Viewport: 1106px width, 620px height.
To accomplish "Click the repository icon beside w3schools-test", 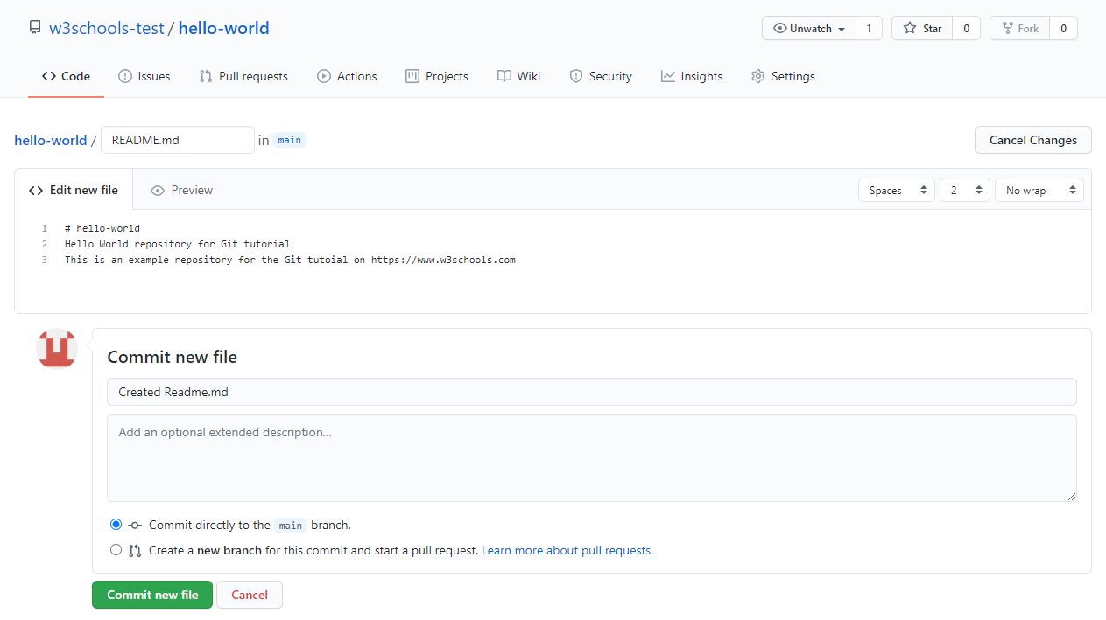I will pyautogui.click(x=34, y=25).
